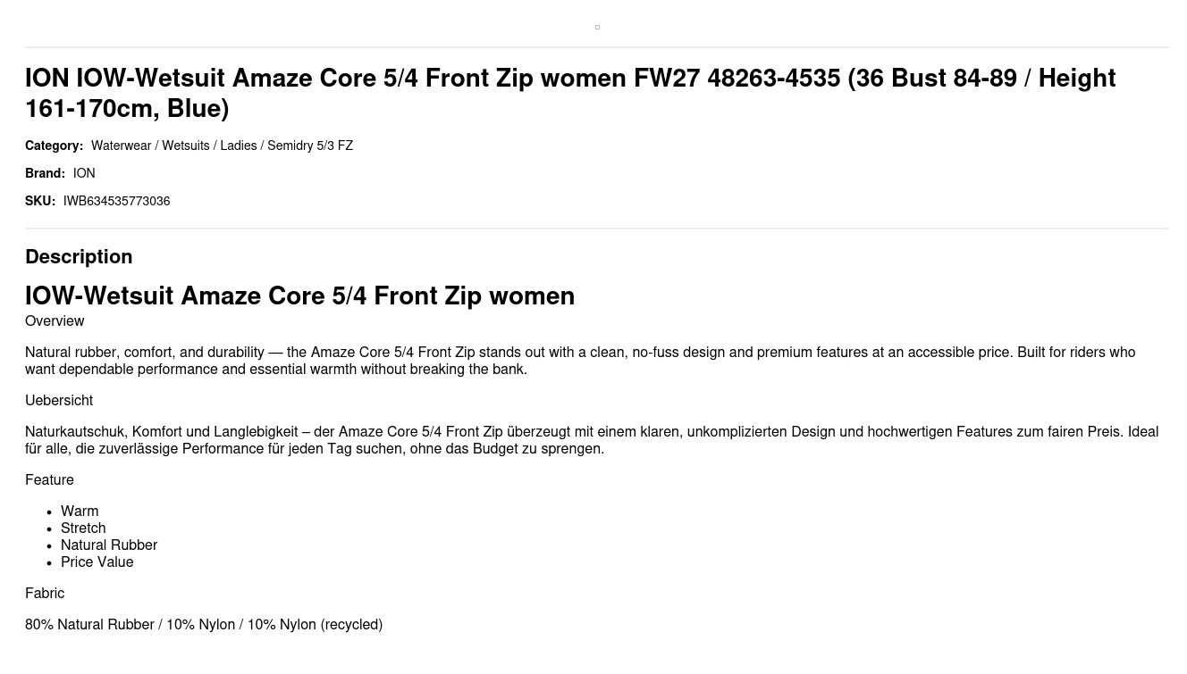This screenshot has width=1187, height=674.
Task: Open the Ladies category link
Action: tap(239, 146)
